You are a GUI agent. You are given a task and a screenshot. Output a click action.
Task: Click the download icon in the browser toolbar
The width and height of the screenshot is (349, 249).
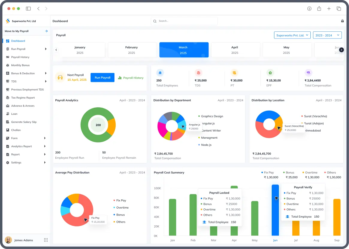click(x=309, y=9)
